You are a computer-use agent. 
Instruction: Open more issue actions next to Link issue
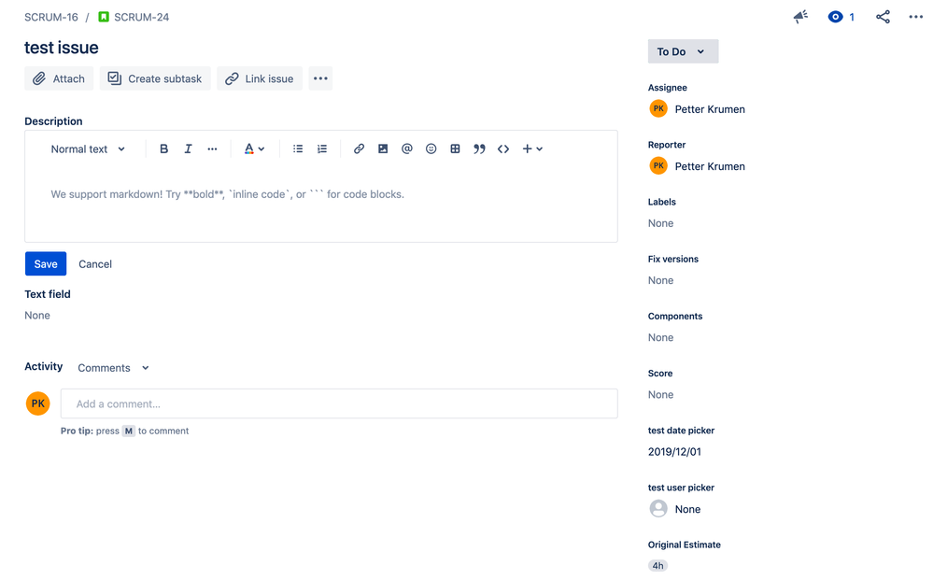click(320, 78)
